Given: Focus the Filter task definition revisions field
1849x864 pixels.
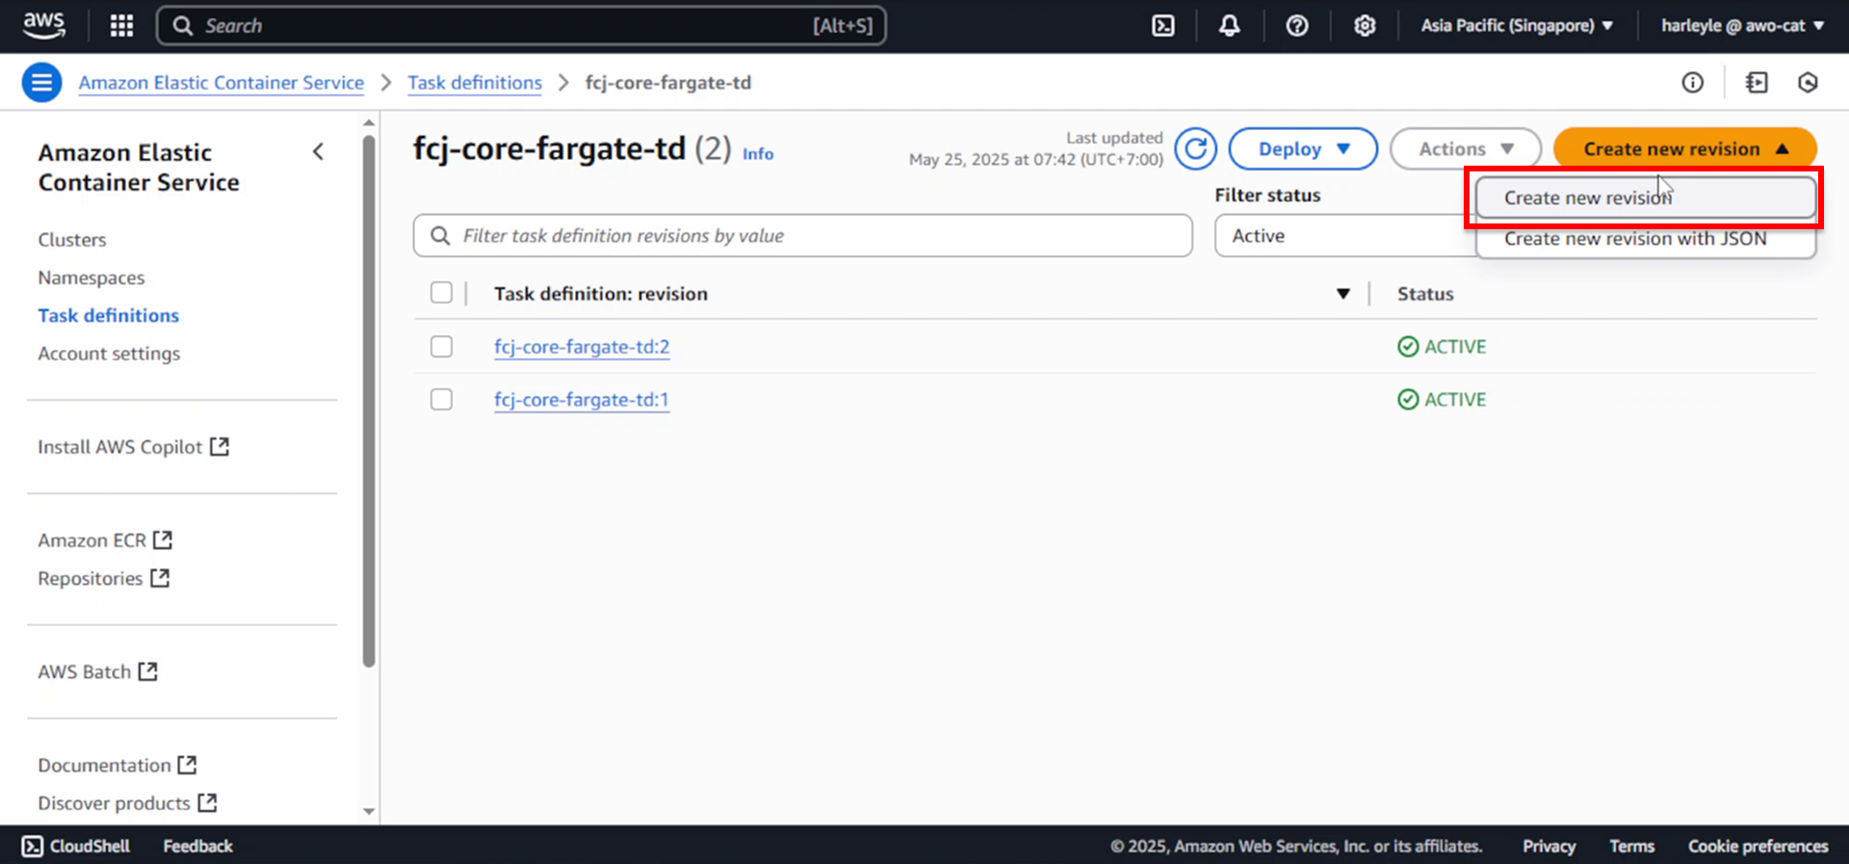Looking at the screenshot, I should pyautogui.click(x=802, y=236).
